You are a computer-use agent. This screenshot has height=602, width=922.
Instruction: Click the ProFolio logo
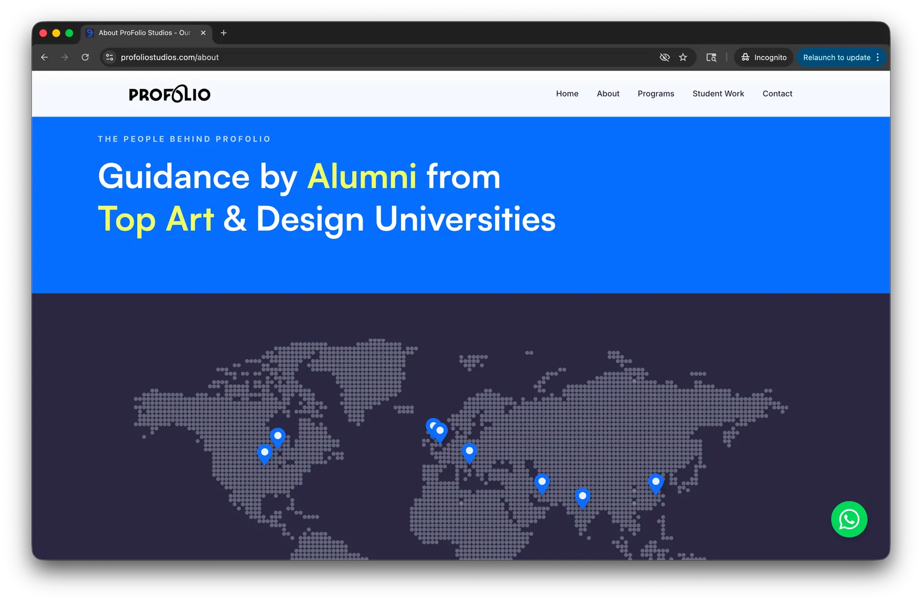[x=170, y=94]
